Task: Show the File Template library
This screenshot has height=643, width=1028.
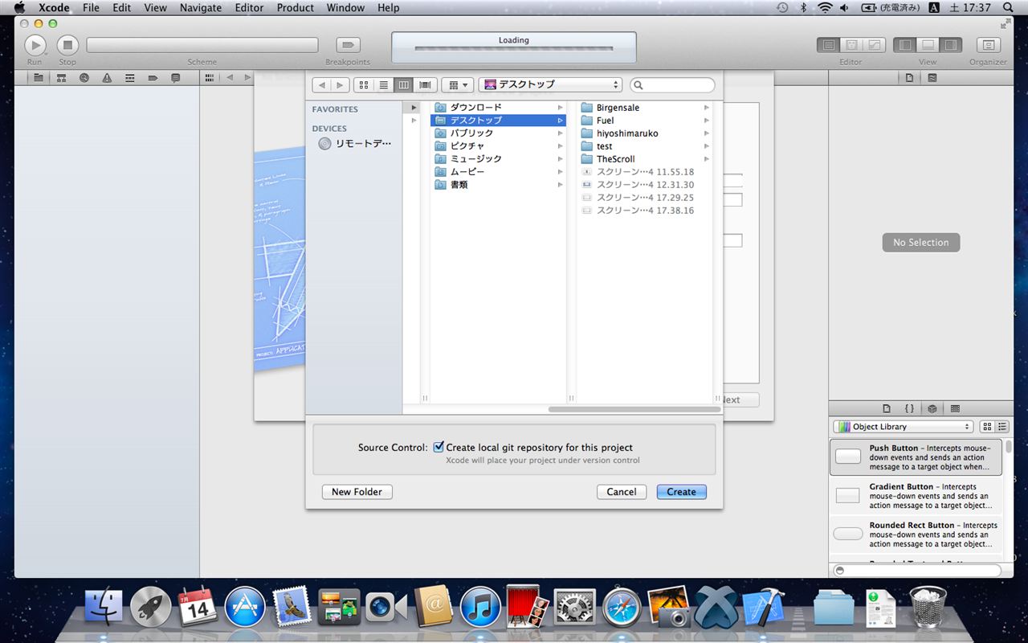Action: coord(887,408)
